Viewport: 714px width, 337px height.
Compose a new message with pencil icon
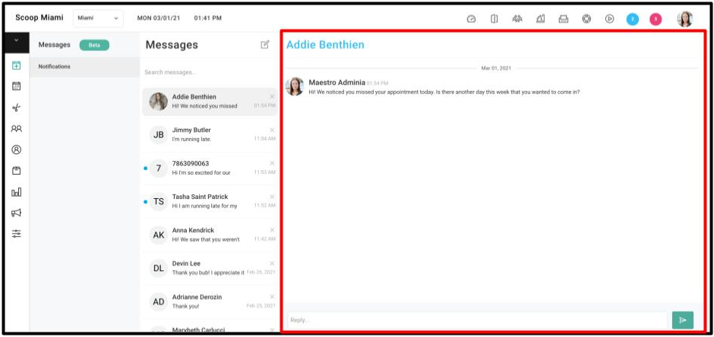[x=265, y=45]
